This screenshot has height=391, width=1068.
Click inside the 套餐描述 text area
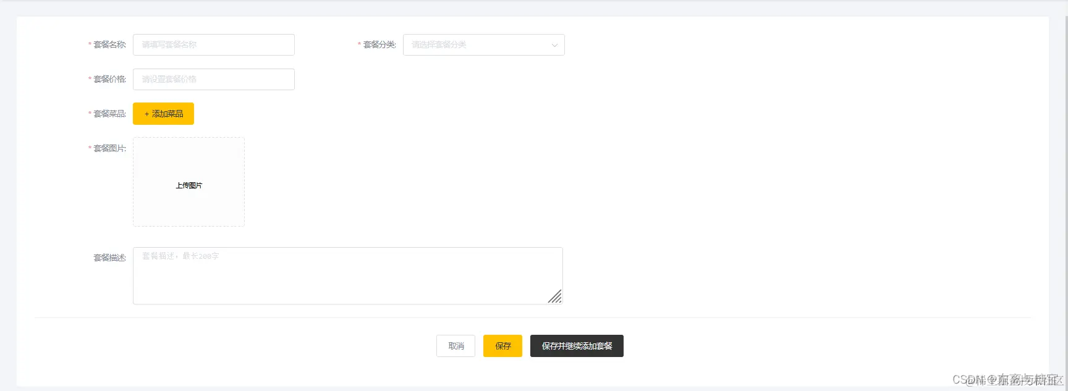click(347, 275)
